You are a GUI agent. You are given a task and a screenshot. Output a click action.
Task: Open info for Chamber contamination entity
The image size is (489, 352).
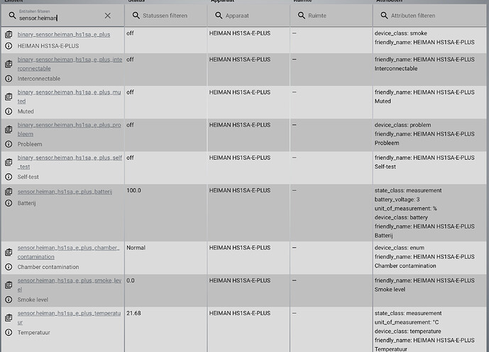tap(9, 267)
